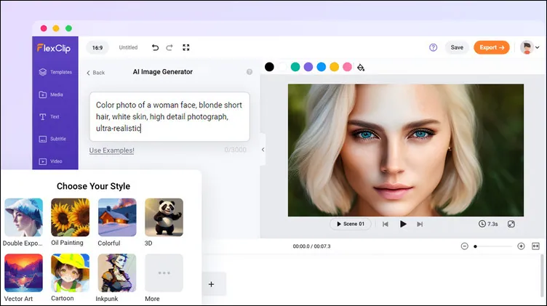
Task: Open the Text sidebar panel
Action: (49, 117)
